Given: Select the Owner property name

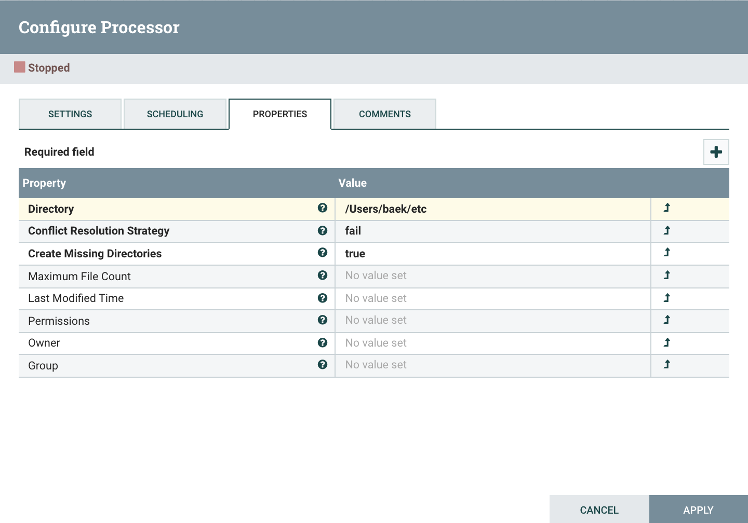Looking at the screenshot, I should pos(44,343).
